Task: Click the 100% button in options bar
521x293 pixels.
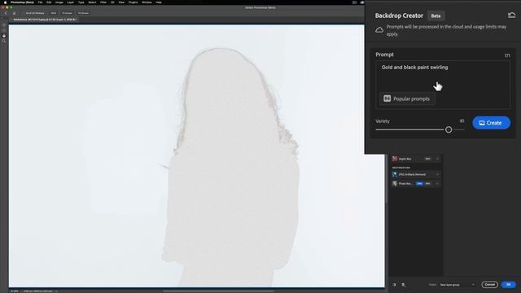Action: 53,13
